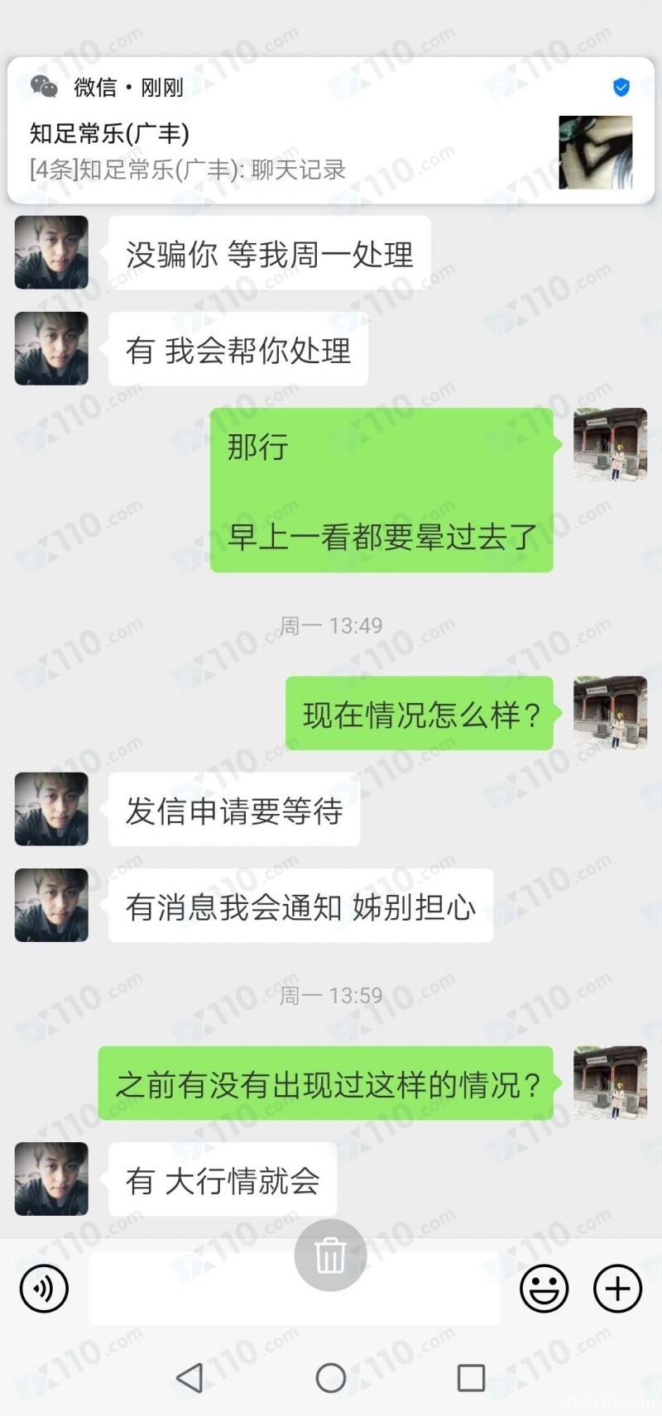
Task: Tap the message 有 我会帮你处理
Action: (x=238, y=349)
